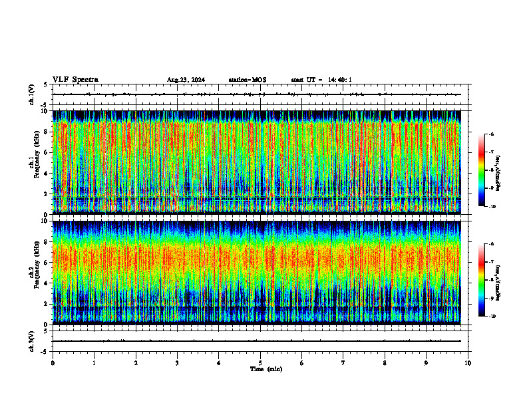The height and width of the screenshot is (407, 527).
Task: Click the "4" kHz tick on ch.2 frequency axis
Action: click(x=47, y=283)
